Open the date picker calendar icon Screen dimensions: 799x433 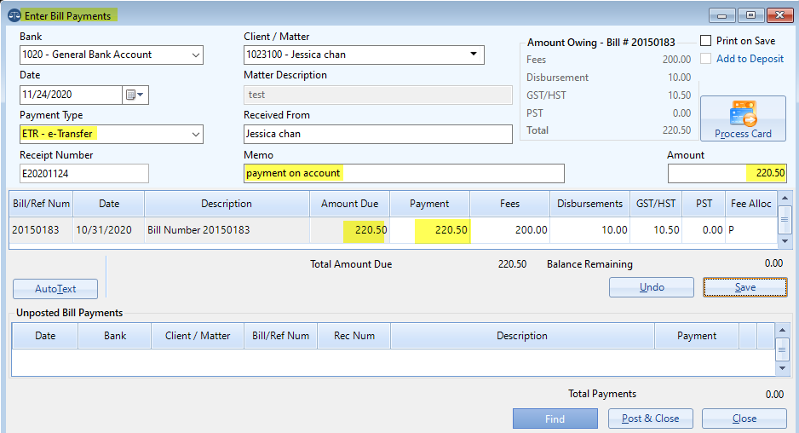coord(135,95)
